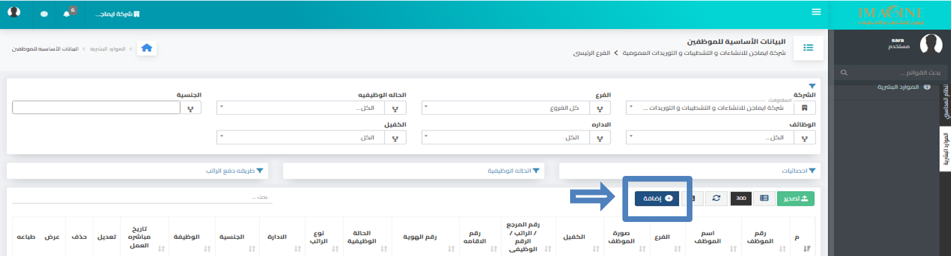This screenshot has height=256, width=951.
Task: Click the refresh icon button
Action: click(x=716, y=198)
